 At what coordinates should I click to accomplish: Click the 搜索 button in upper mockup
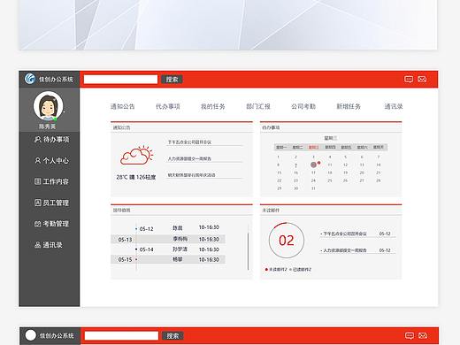pos(172,80)
